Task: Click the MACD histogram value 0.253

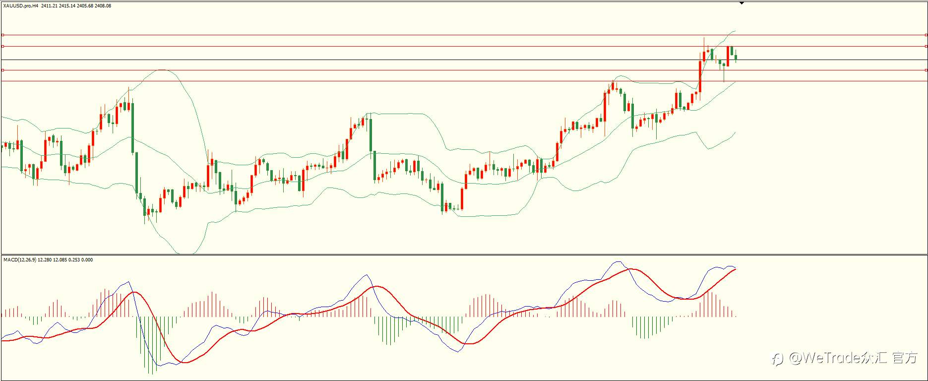Action: tap(73, 259)
